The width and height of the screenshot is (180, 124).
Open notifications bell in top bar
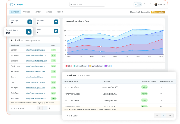pos(150,4)
